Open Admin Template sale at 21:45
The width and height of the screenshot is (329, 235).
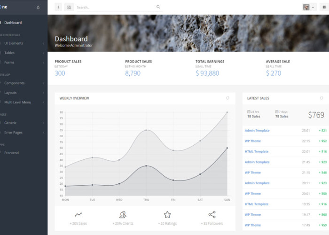click(x=257, y=162)
